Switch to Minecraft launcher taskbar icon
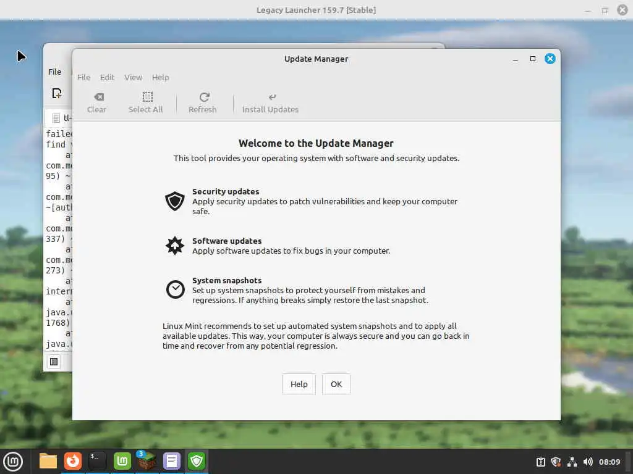This screenshot has width=633, height=474. pyautogui.click(x=147, y=461)
